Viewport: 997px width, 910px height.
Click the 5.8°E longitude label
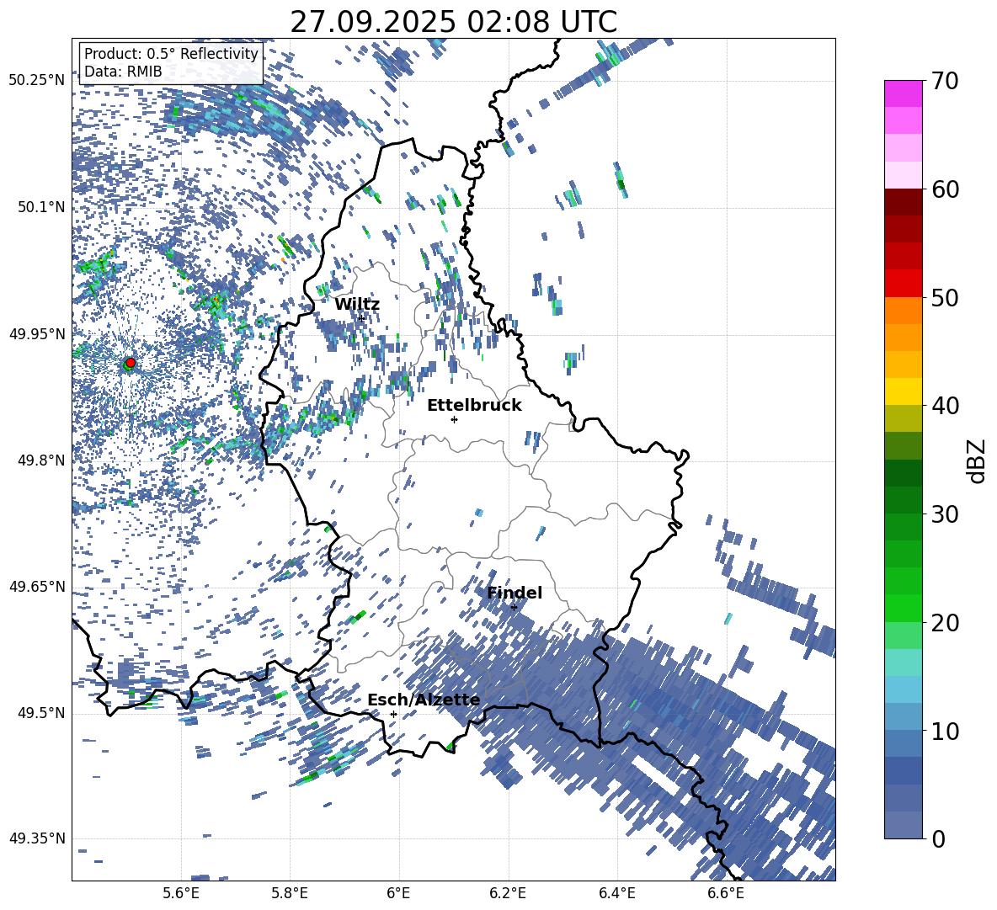[x=290, y=893]
